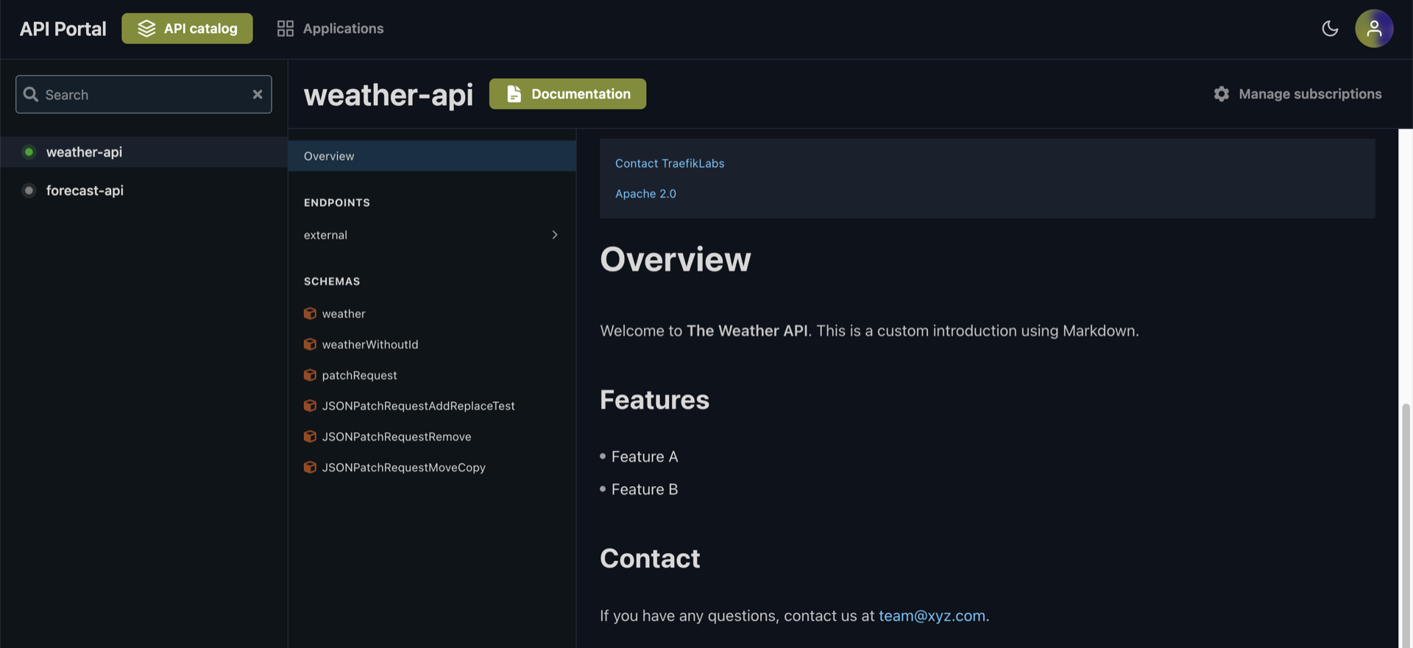The width and height of the screenshot is (1413, 648).
Task: Open the JSONPatchRequestAddReplaceTest schema
Action: pyautogui.click(x=418, y=406)
